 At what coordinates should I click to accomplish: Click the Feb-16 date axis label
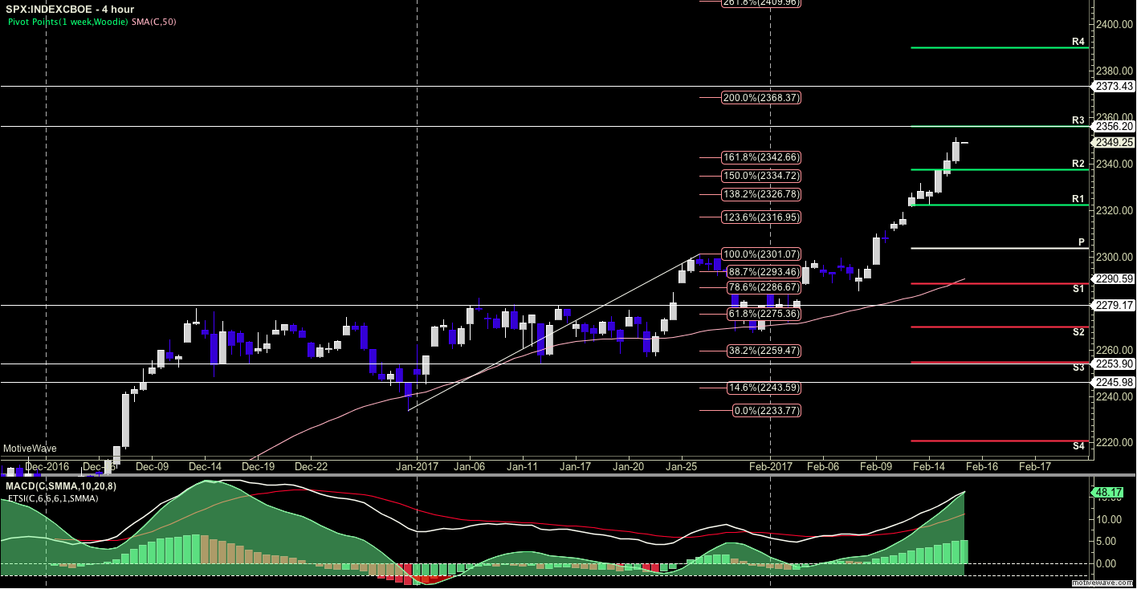982,466
